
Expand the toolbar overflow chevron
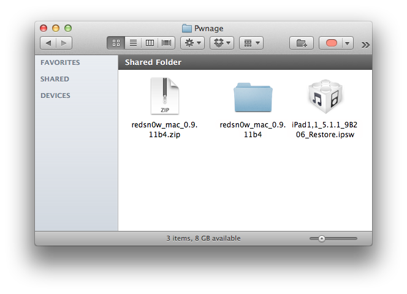pos(365,44)
